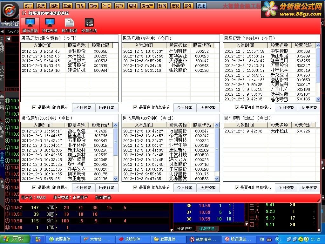Open 大智慧 taskbar item
The width and height of the screenshot is (325, 244).
[x=98, y=239]
